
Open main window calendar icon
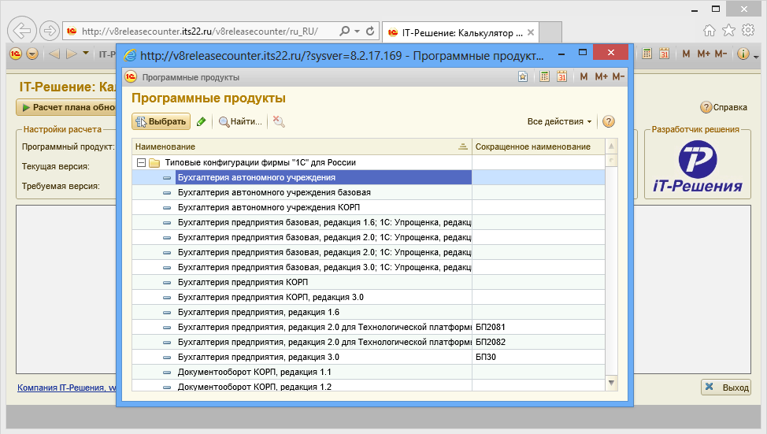[x=664, y=54]
